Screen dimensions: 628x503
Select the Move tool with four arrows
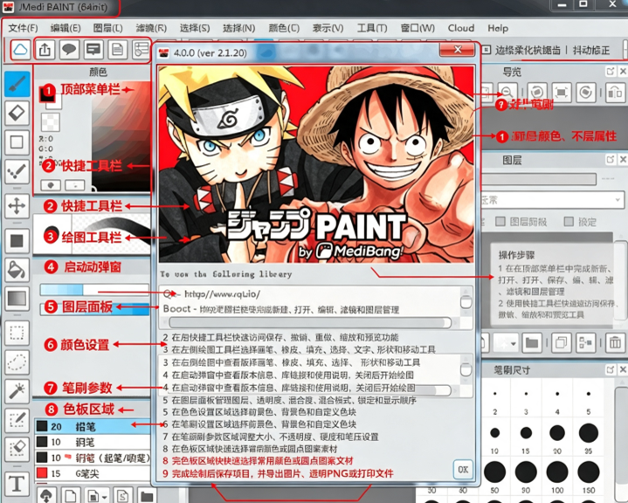[x=17, y=206]
